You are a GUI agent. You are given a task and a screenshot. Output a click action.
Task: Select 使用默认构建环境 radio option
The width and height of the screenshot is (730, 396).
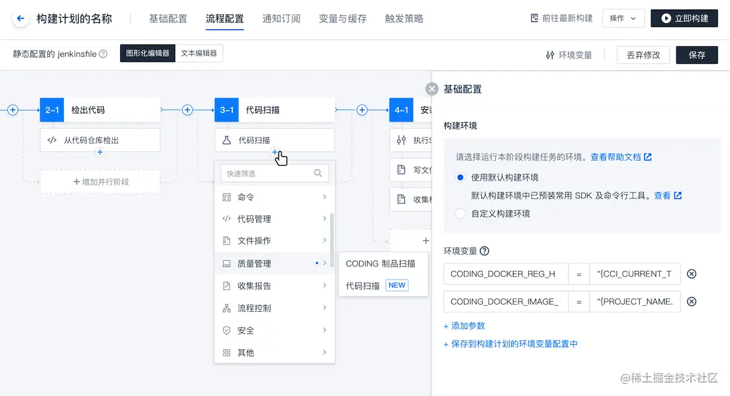pyautogui.click(x=460, y=177)
